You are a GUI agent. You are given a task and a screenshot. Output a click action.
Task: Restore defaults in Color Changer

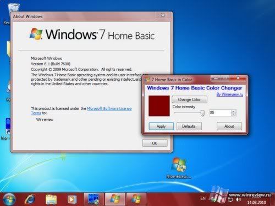coord(189,126)
